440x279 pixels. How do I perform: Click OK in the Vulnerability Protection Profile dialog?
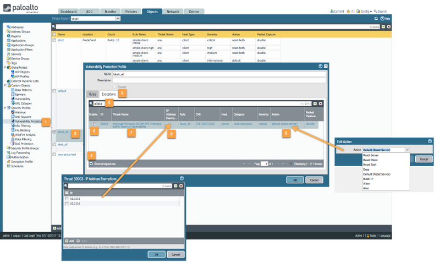tap(295, 180)
